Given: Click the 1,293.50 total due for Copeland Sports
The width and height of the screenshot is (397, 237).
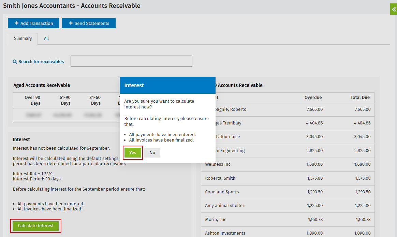Looking at the screenshot, I should point(363,192).
